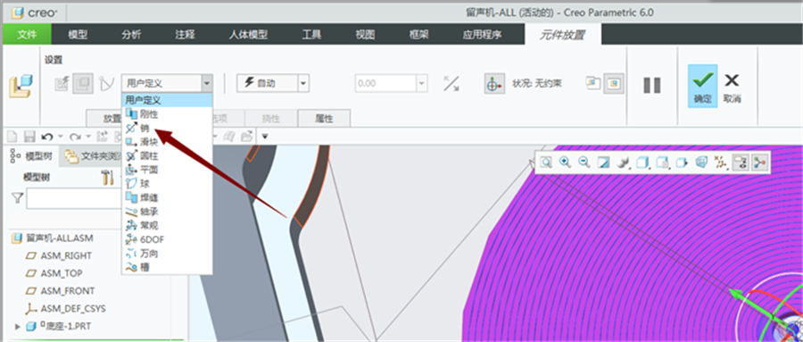803x342 pixels.
Task: Open the 注释 ribbon tab
Action: 185,34
